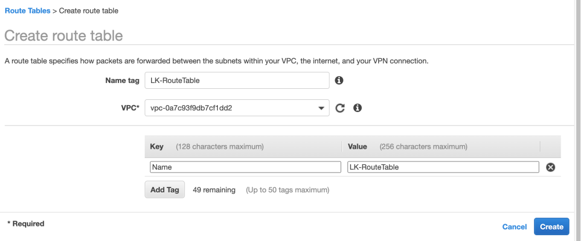581x241 pixels.
Task: Click the Key column header
Action: [x=157, y=146]
